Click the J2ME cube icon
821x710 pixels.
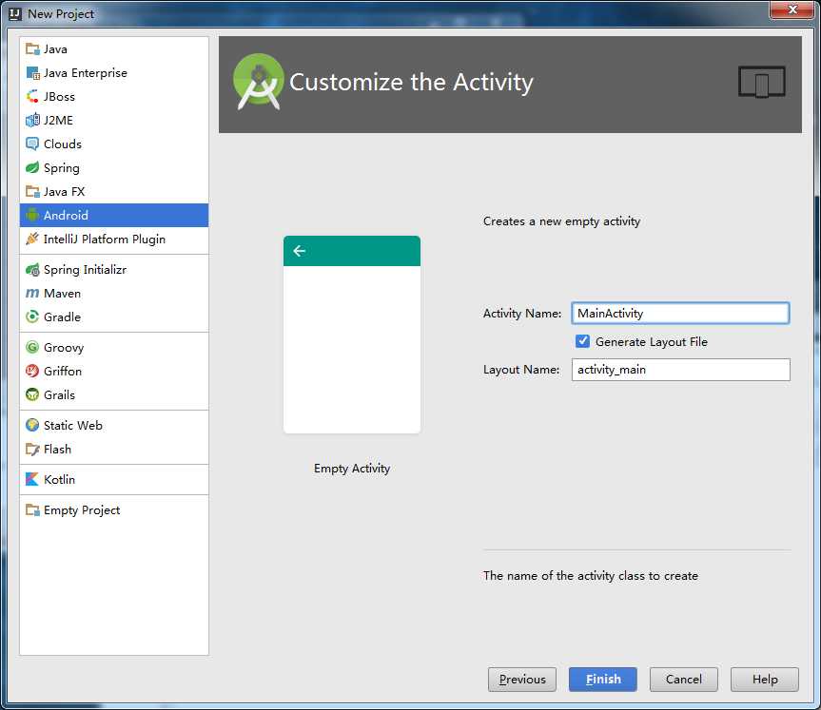[x=32, y=121]
